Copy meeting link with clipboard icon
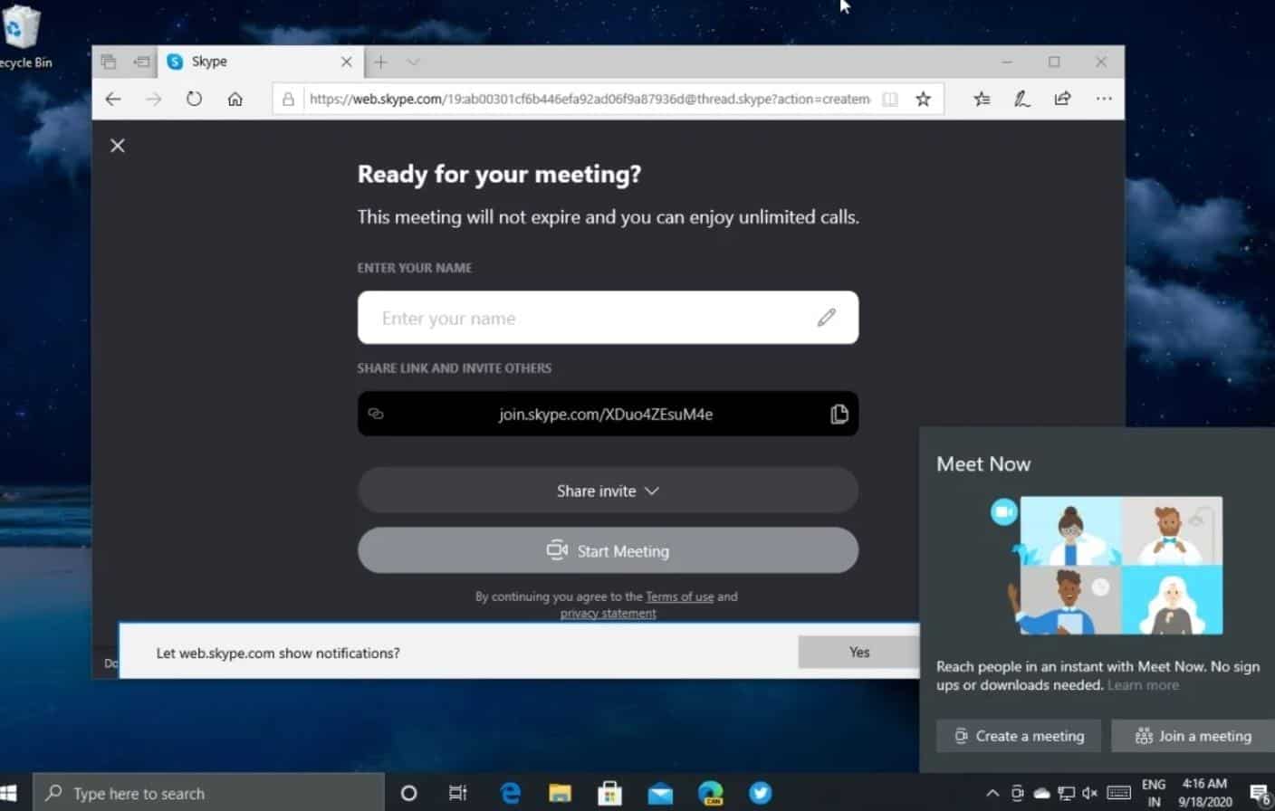The image size is (1275, 811). (839, 414)
